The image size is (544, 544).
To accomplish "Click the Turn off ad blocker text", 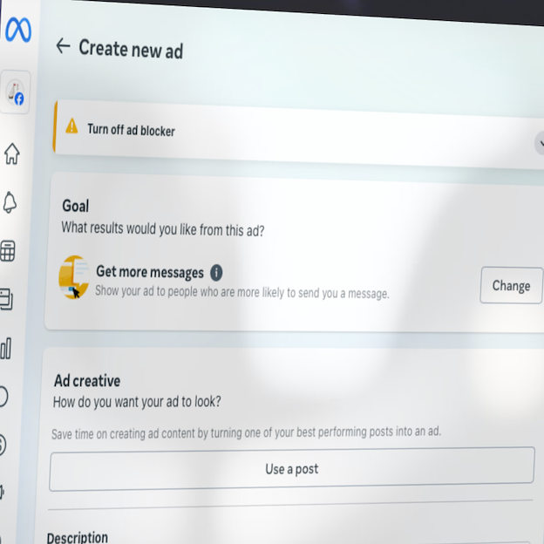I will tap(131, 130).
